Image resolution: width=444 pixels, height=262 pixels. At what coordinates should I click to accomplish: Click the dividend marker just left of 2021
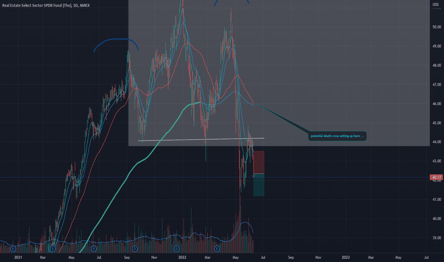click(x=13, y=249)
